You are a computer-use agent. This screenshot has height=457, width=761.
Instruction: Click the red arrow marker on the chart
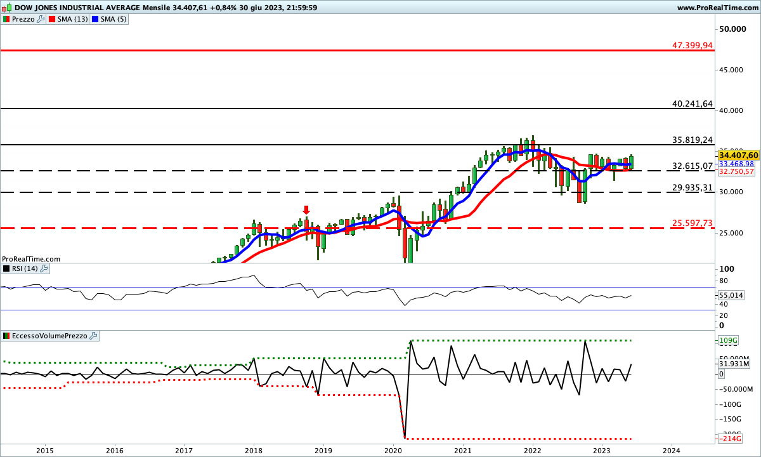pos(306,210)
